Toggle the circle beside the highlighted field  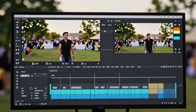tap(32, 75)
